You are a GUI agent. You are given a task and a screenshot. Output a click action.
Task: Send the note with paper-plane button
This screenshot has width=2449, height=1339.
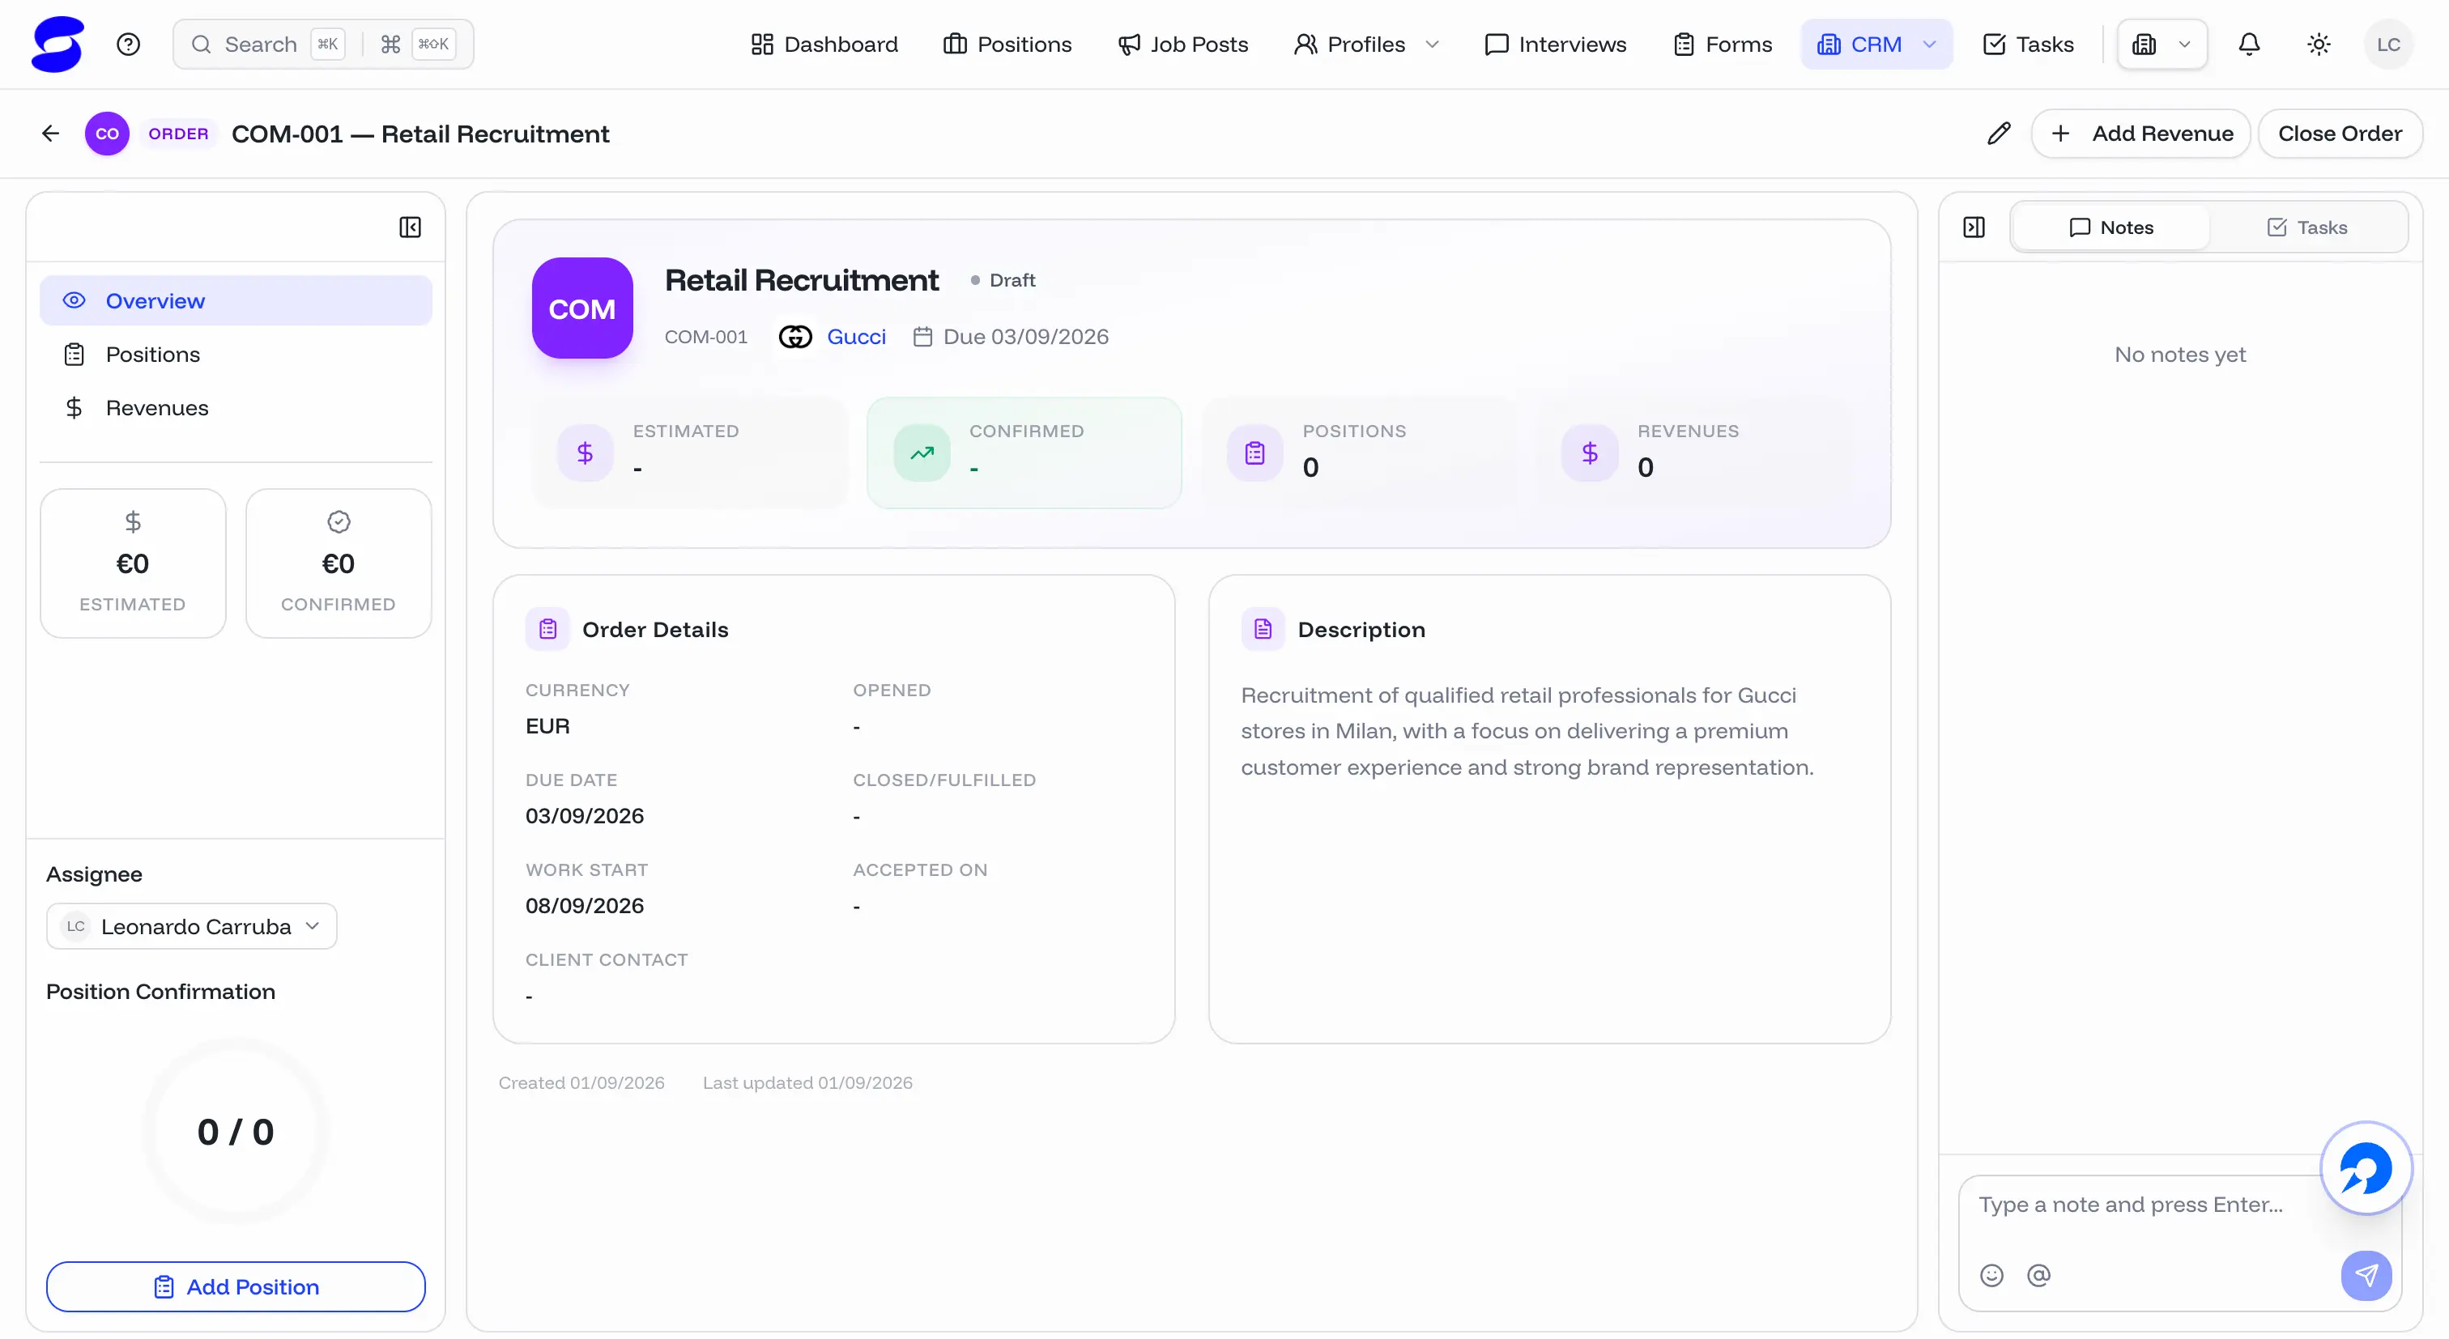coord(2366,1274)
